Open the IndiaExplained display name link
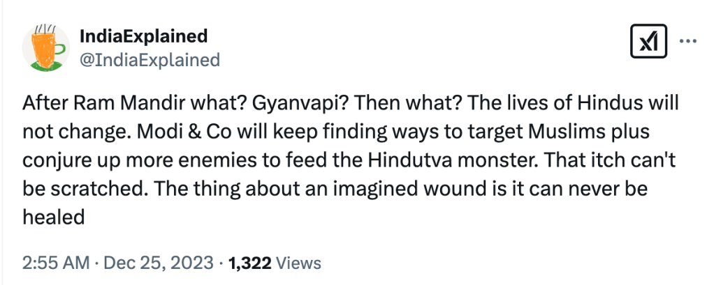Viewport: 714px width, 285px height. 144,36
